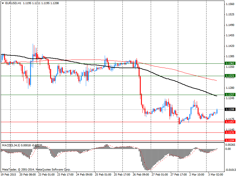Viewport: 236px width, 177px height.
Task: Click the MACD scale value -0.01013
Action: [230, 170]
